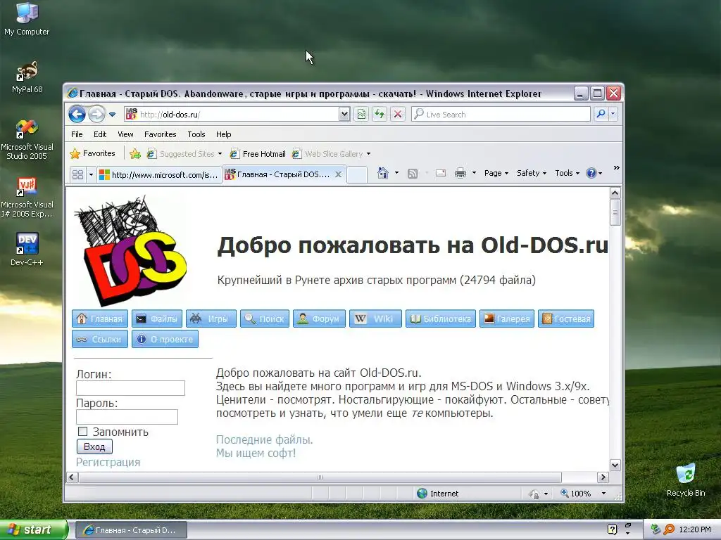Open the Home button dropdown arrow
This screenshot has height=540, width=721.
[x=396, y=173]
